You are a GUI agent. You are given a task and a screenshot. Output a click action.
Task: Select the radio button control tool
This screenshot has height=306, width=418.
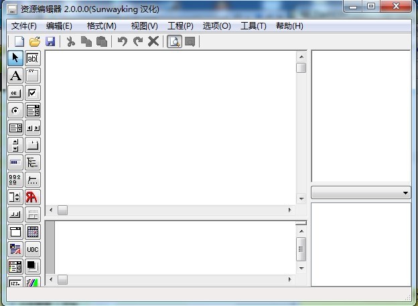[x=15, y=110]
